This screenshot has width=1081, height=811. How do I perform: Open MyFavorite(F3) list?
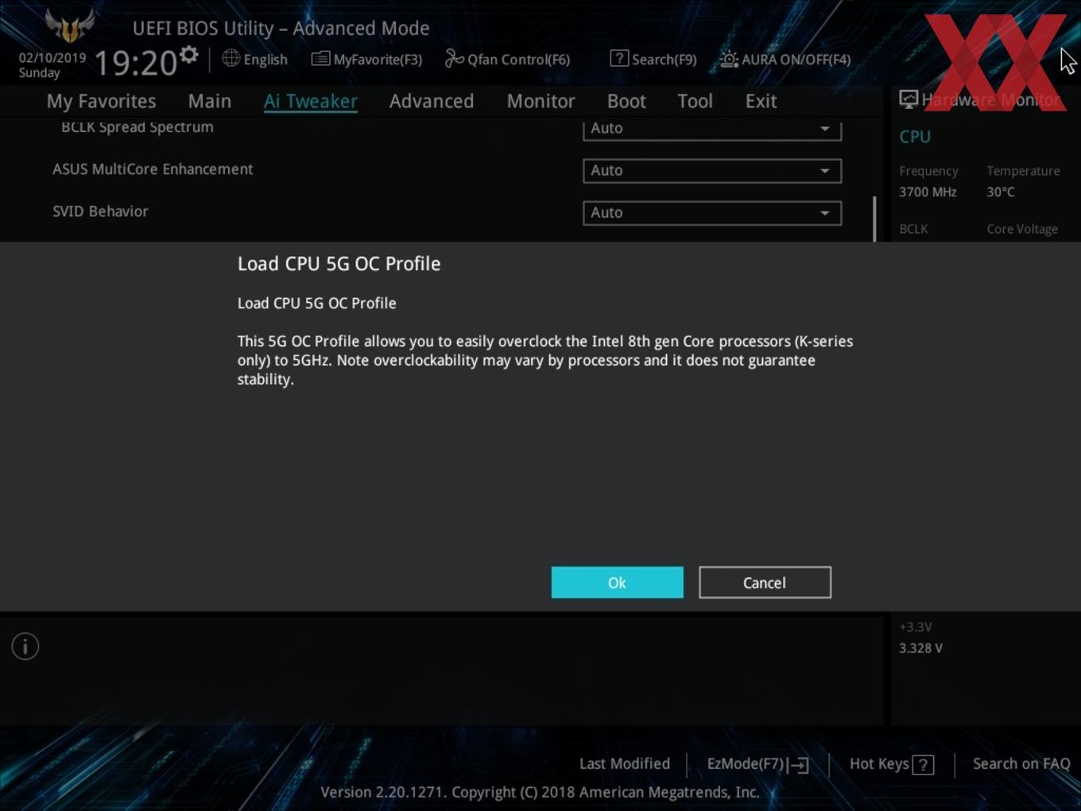pos(366,59)
